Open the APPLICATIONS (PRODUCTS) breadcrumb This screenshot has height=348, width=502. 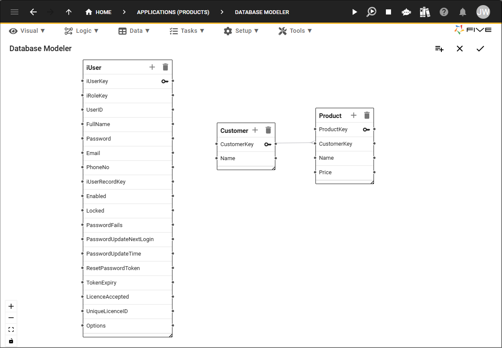pos(173,12)
